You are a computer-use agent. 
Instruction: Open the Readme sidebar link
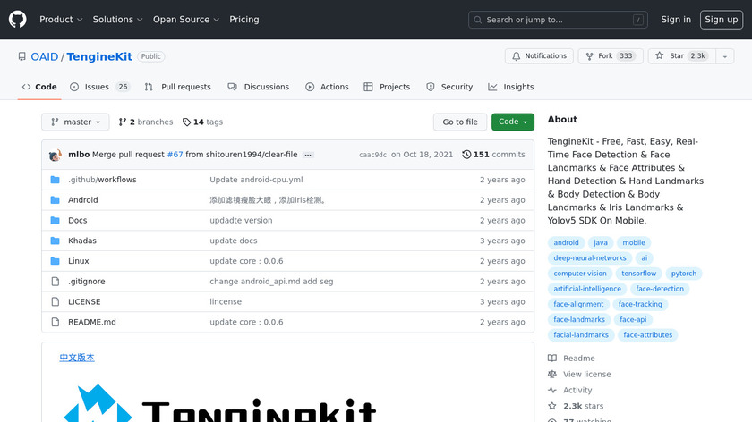[572, 358]
